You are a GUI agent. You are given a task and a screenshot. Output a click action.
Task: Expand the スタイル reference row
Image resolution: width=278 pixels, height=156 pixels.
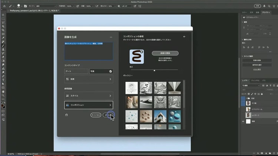pos(89,96)
